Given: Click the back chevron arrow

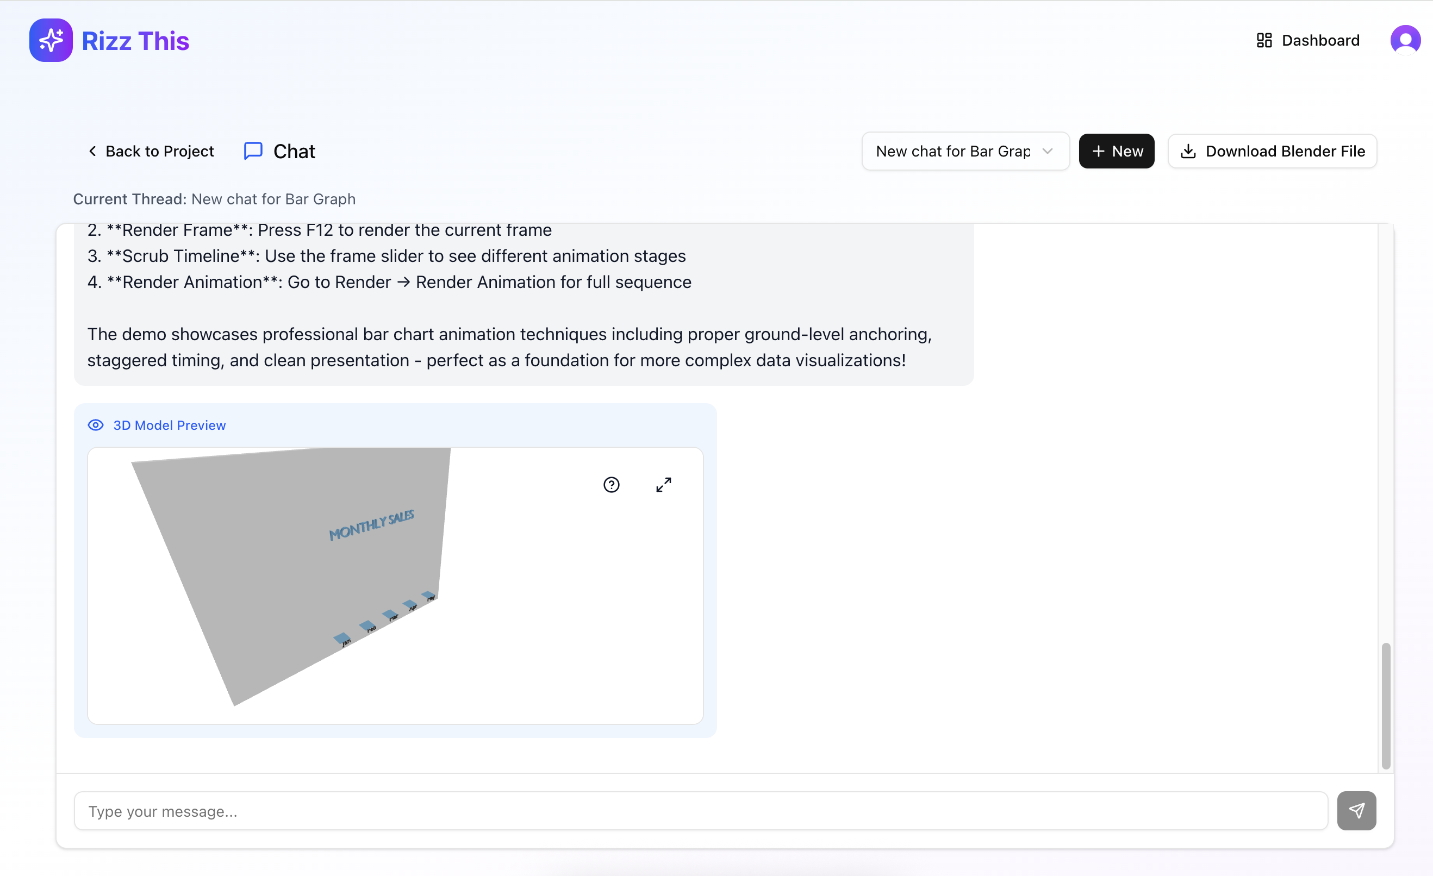Looking at the screenshot, I should click(x=92, y=152).
